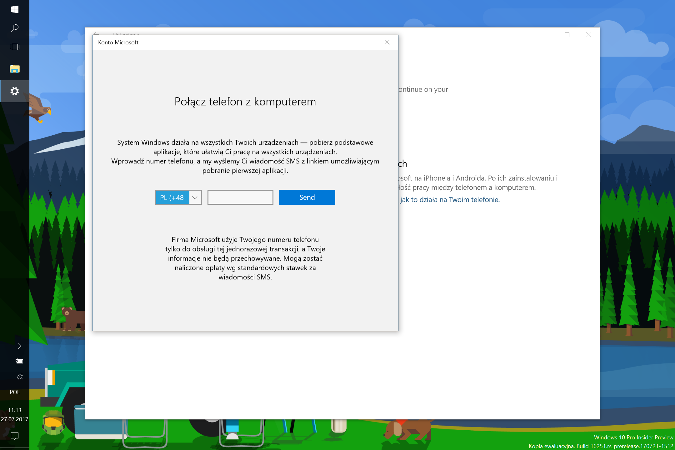Screen dimensions: 675x450
Task: Click the date 27.07.2017 in taskbar
Action: coord(14,419)
